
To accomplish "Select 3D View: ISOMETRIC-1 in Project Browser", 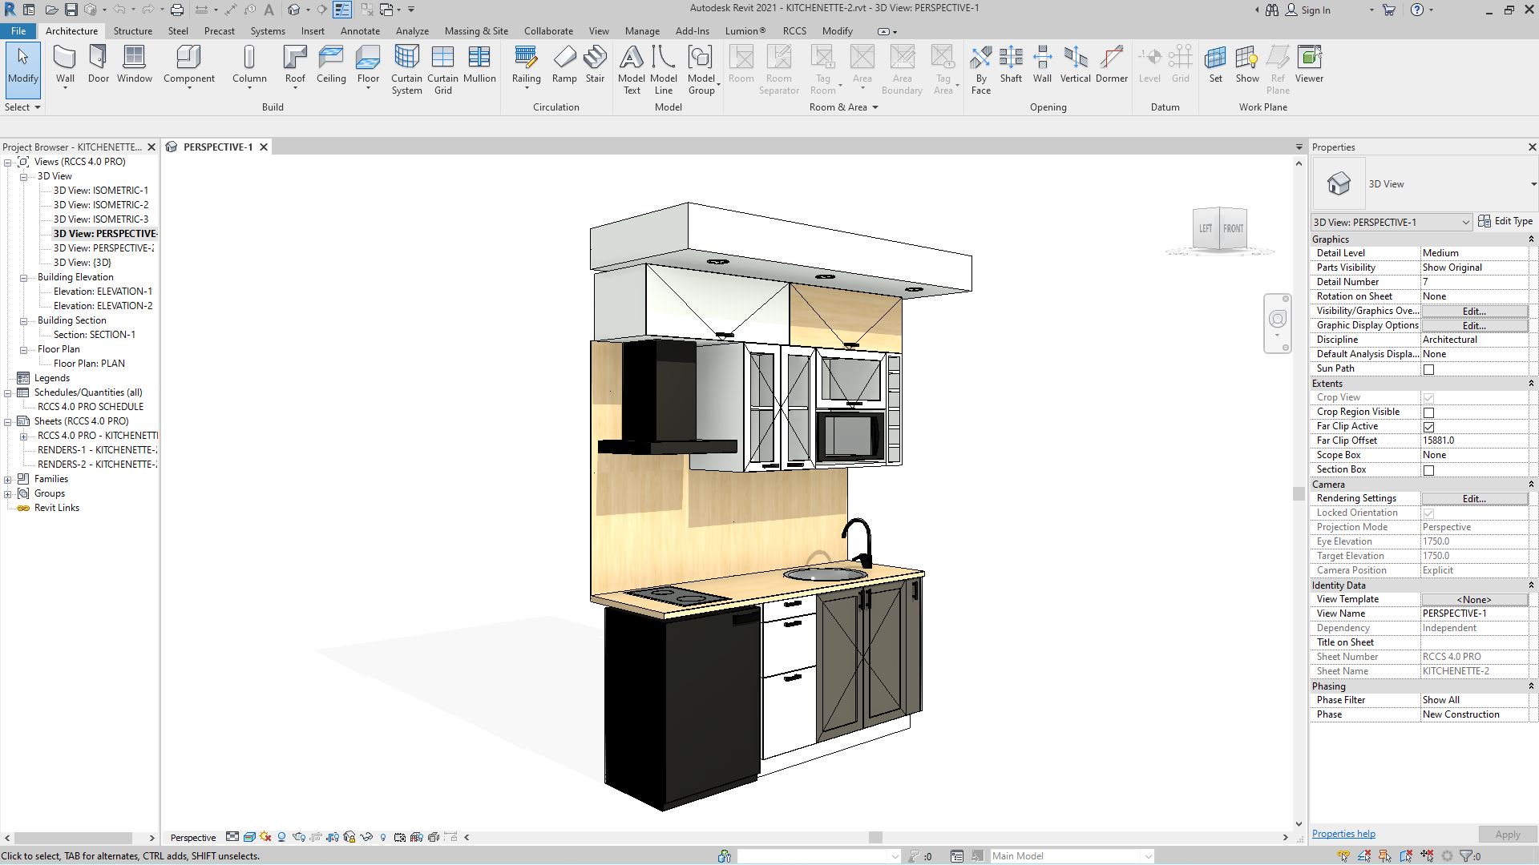I will click(x=102, y=190).
